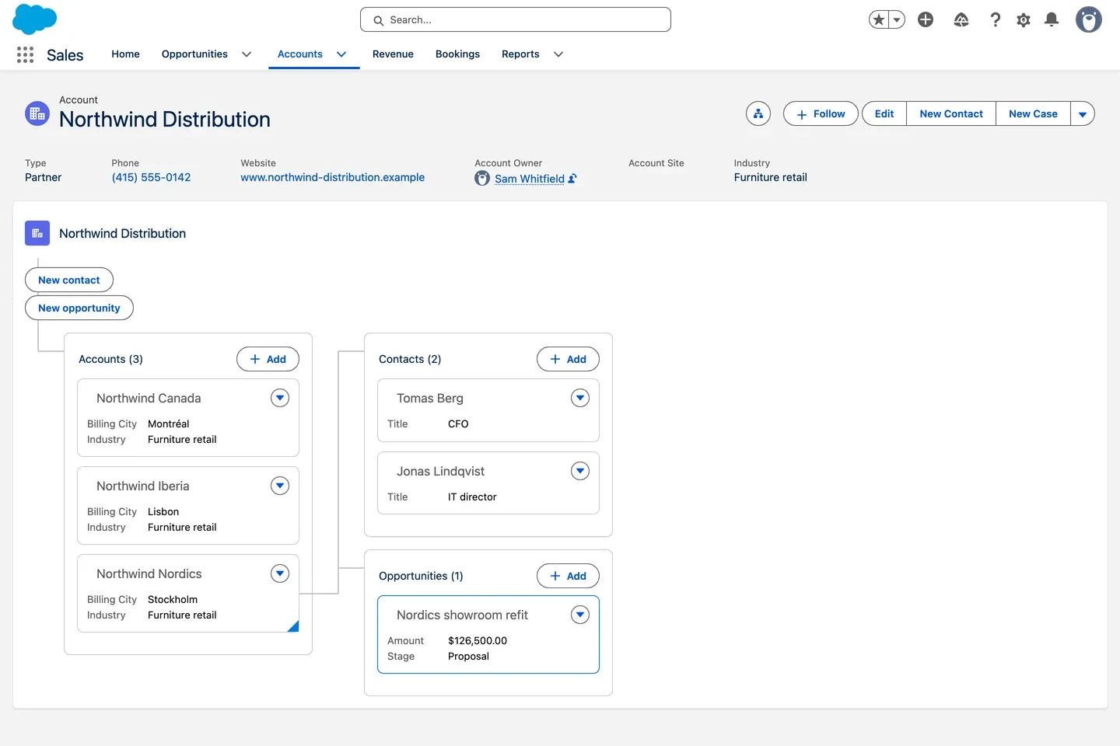
Task: Open the Help question mark
Action: (995, 19)
